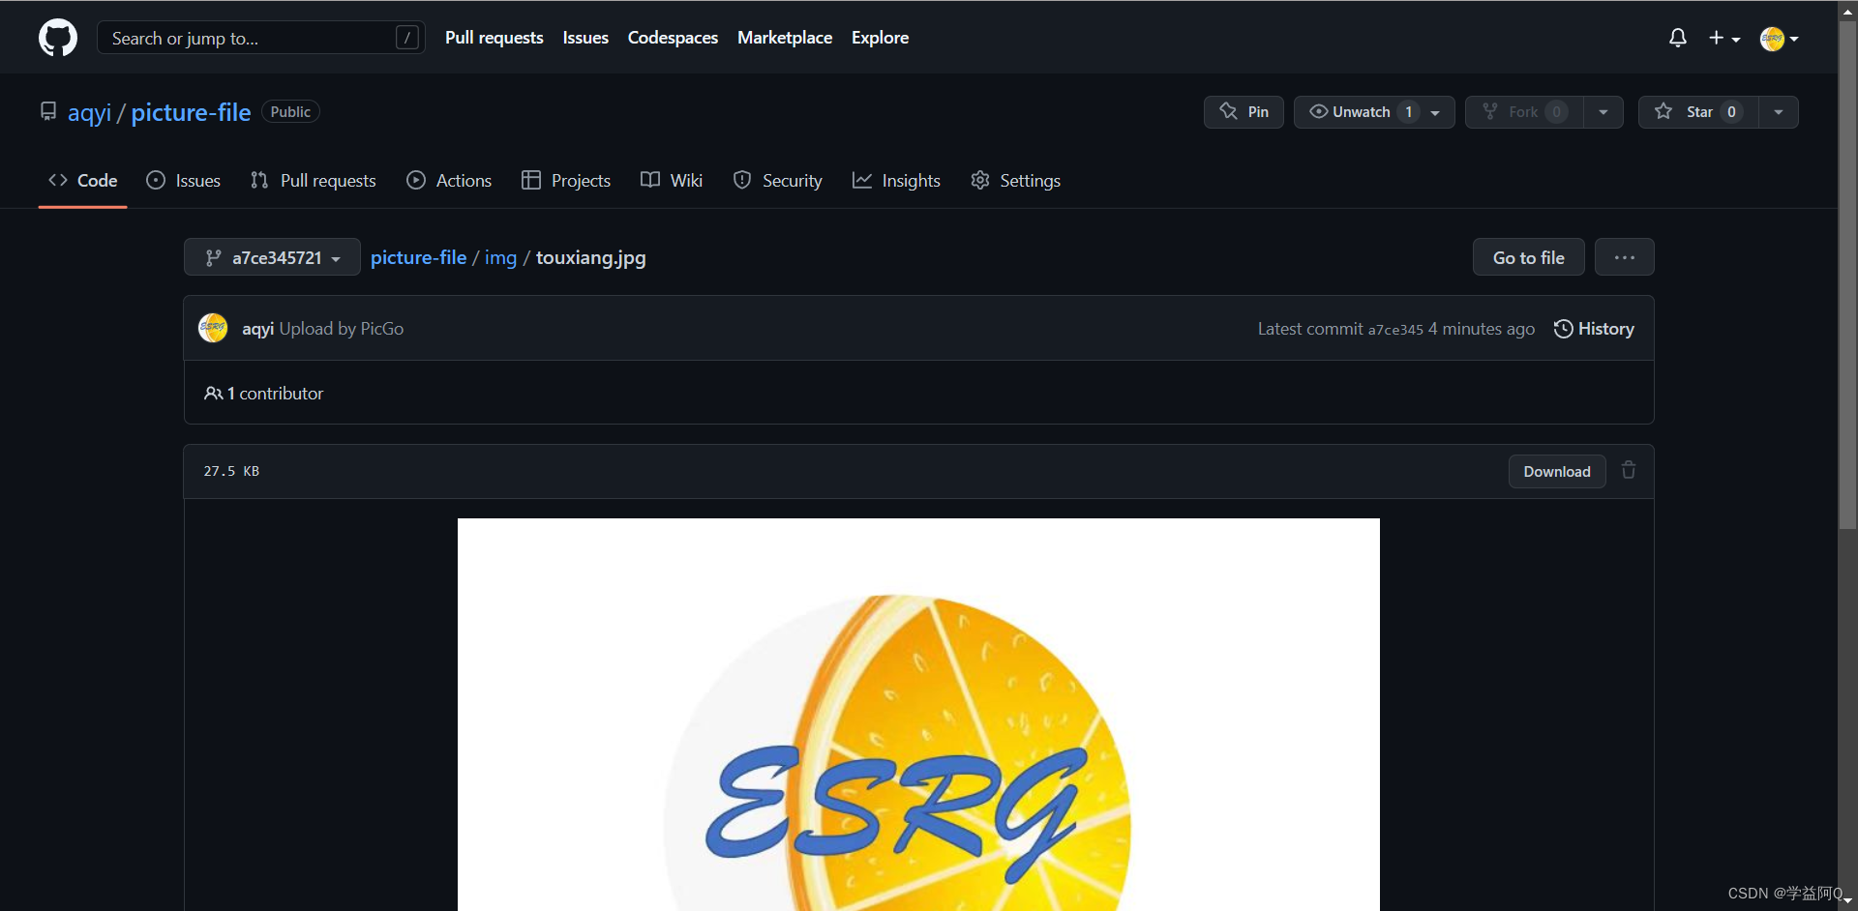Click the page vertical scrollbar thumb

pos(1847,274)
